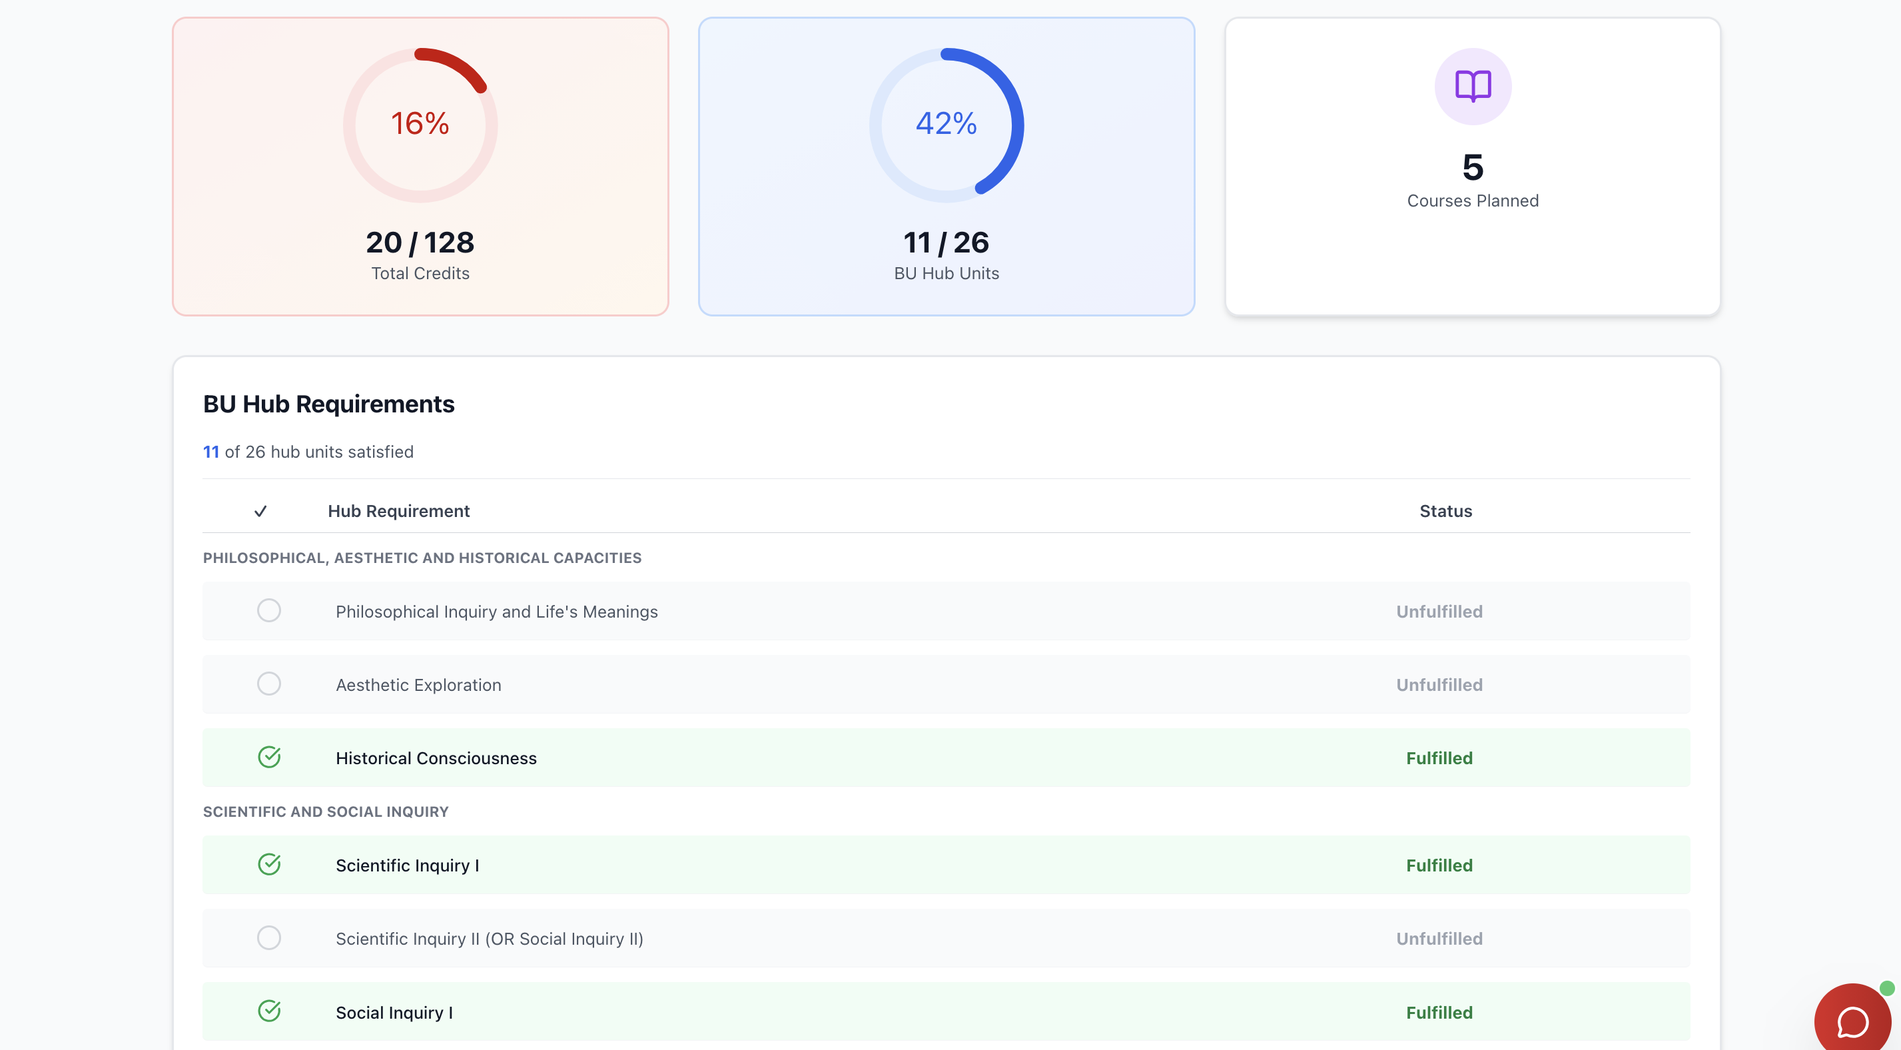Image resolution: width=1901 pixels, height=1050 pixels.
Task: Click the Social Inquiry I row label
Action: (x=394, y=1012)
